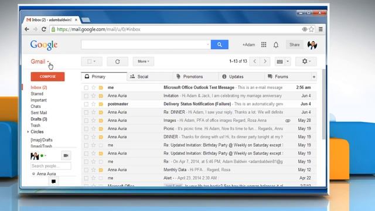The height and width of the screenshot is (211, 375).
Task: Open the [Imap]/Drafts label
Action: [42, 140]
